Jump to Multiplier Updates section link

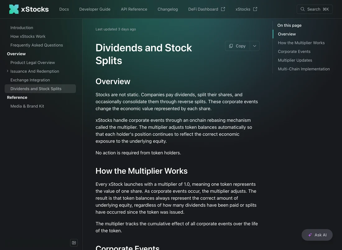point(295,60)
